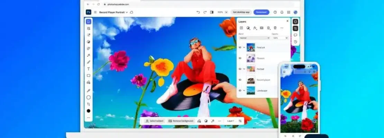Viewport: 384px width, 138px height.
Task: Hide the Final art layer
Action: point(240,47)
